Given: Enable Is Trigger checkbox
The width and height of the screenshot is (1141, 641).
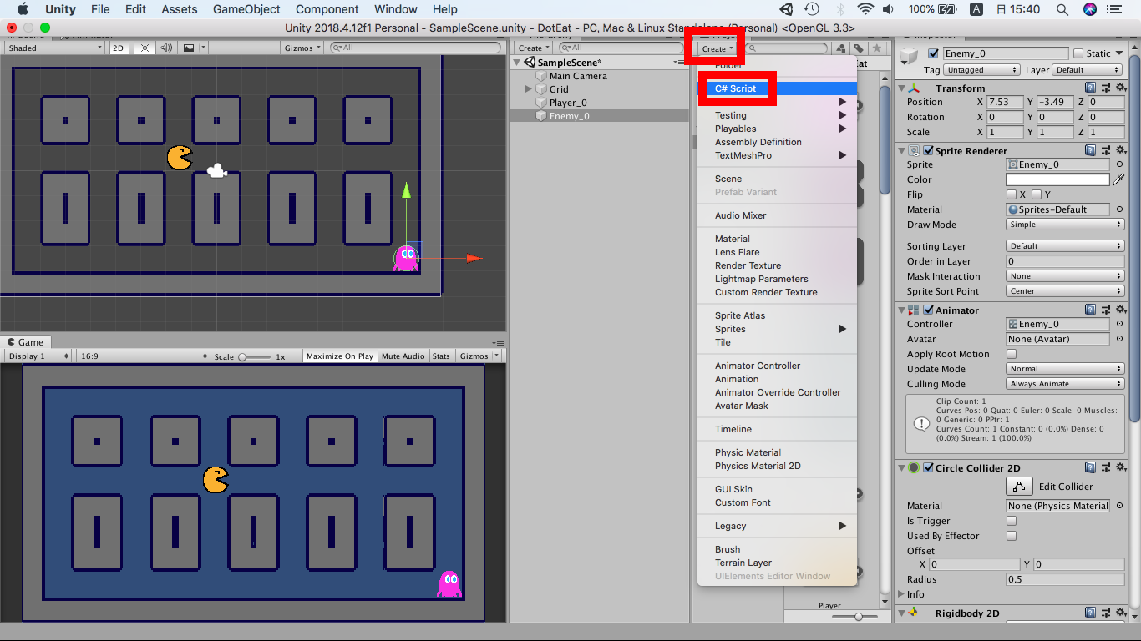Looking at the screenshot, I should coord(1012,521).
